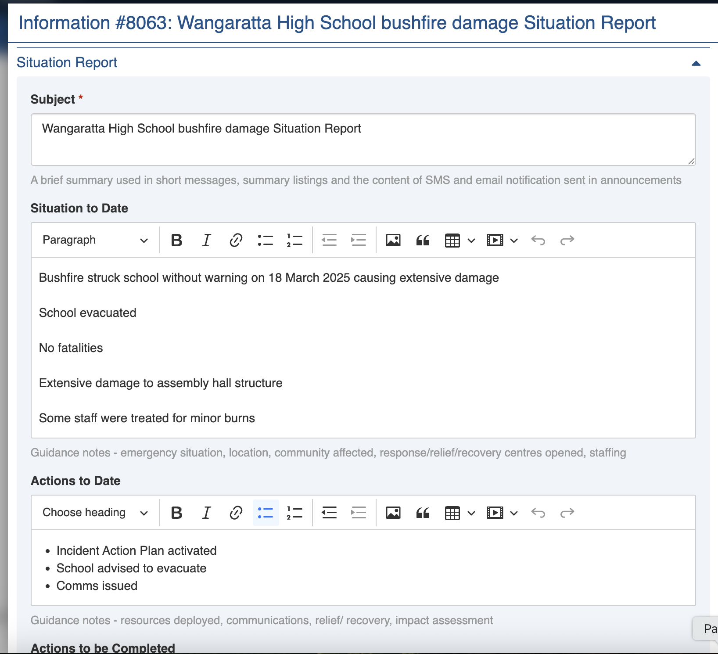The height and width of the screenshot is (654, 718).
Task: Open insert media dropdown in Actions to Date
Action: 514,513
